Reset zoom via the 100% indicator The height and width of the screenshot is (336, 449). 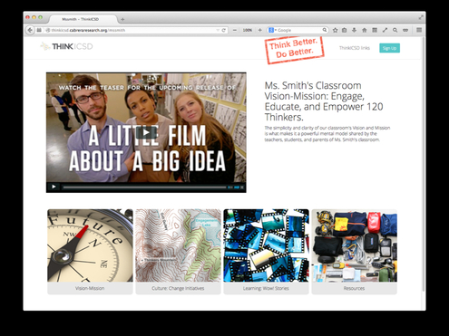[x=248, y=30]
